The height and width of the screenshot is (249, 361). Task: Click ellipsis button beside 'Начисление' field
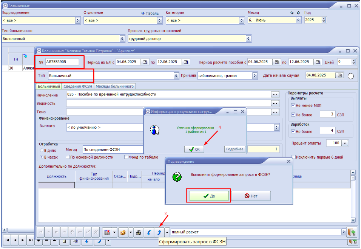275,95
